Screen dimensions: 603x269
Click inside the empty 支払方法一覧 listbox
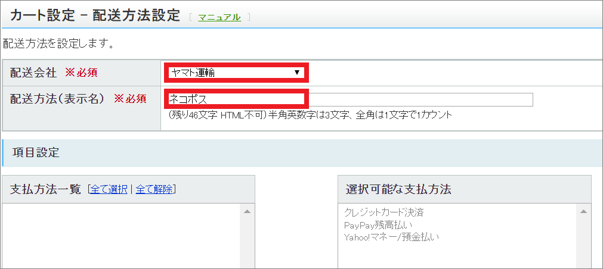[119, 238]
